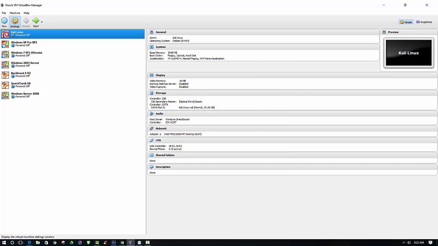Click the volume speaker tray icon
This screenshot has height=246, width=438.
(409, 243)
